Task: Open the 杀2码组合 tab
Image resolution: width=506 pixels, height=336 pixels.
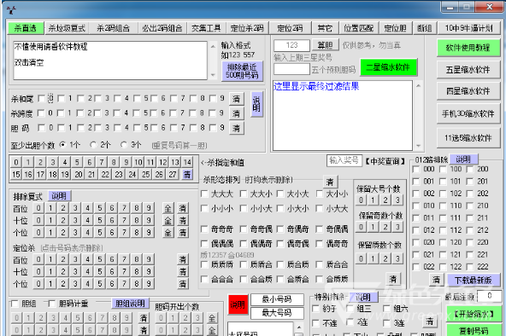Action: (x=114, y=28)
